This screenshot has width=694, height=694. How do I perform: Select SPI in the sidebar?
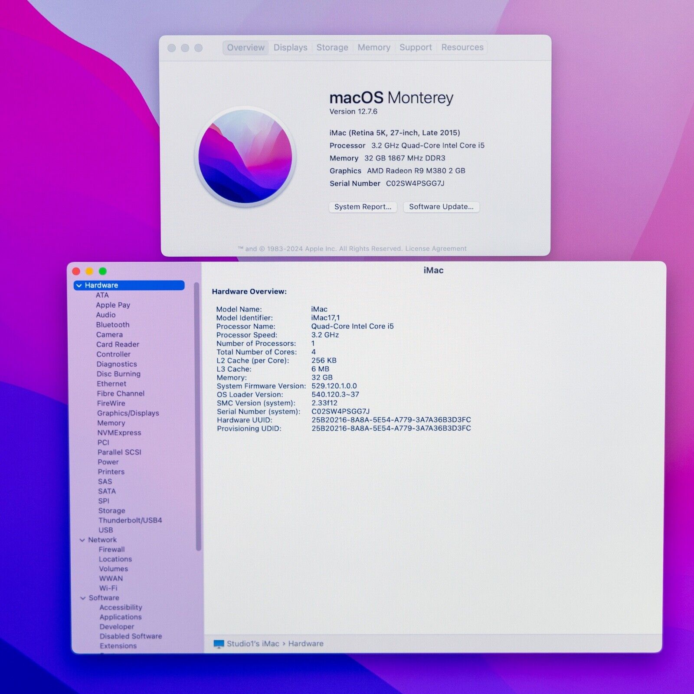104,501
